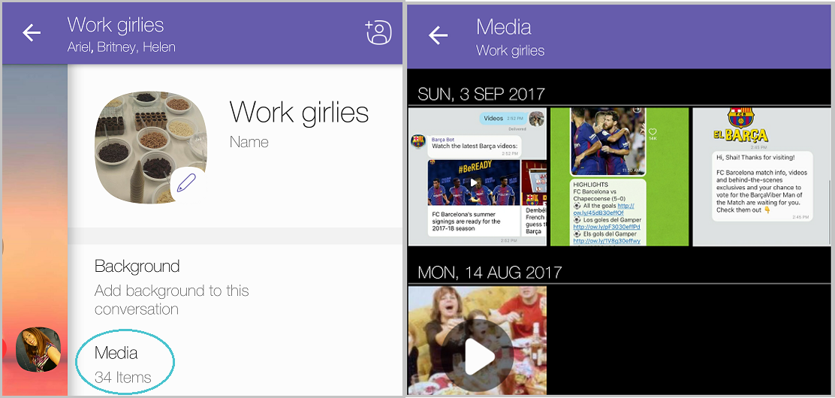The image size is (835, 398).
Task: Open Media 34 Items entry
Action: 124,364
